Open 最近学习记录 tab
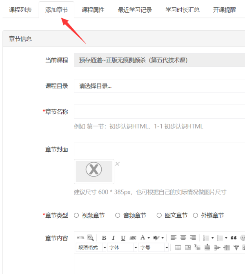 (x=135, y=10)
